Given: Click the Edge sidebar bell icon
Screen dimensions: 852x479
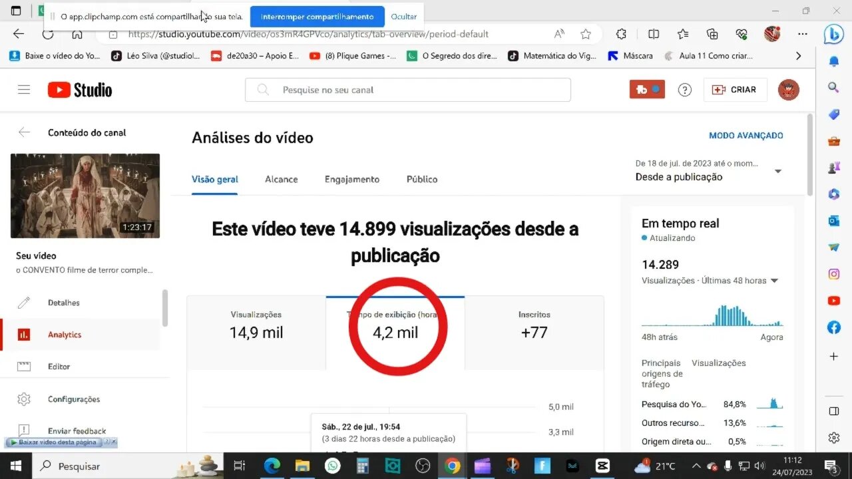Looking at the screenshot, I should click(834, 61).
